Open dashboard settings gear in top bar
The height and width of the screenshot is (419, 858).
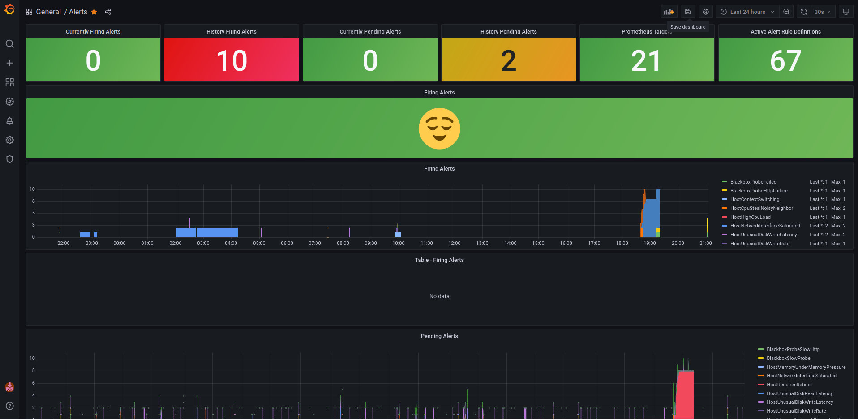tap(706, 12)
